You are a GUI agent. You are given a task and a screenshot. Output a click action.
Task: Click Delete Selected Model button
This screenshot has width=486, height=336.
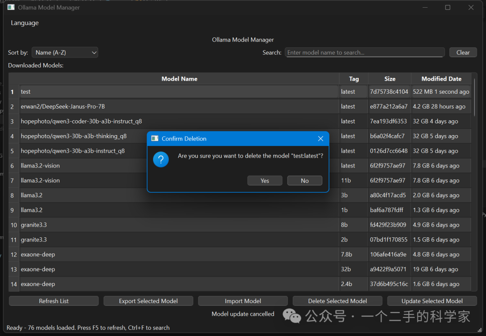pyautogui.click(x=337, y=301)
